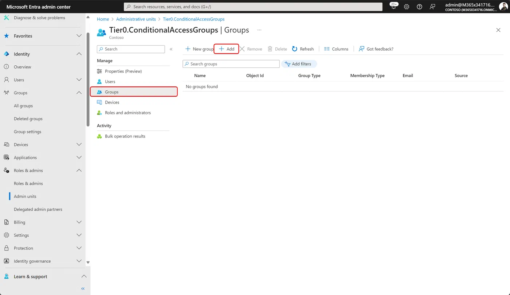
Task: Open Tier0.ConditionalAccessGroups breadcrumb
Action: click(x=194, y=19)
